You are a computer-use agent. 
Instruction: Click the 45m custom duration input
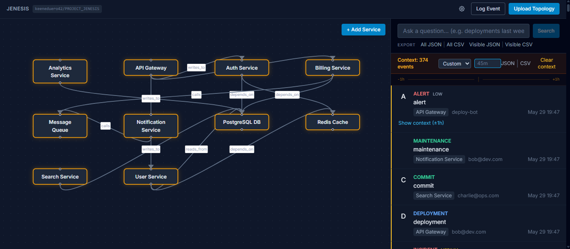[x=487, y=63]
